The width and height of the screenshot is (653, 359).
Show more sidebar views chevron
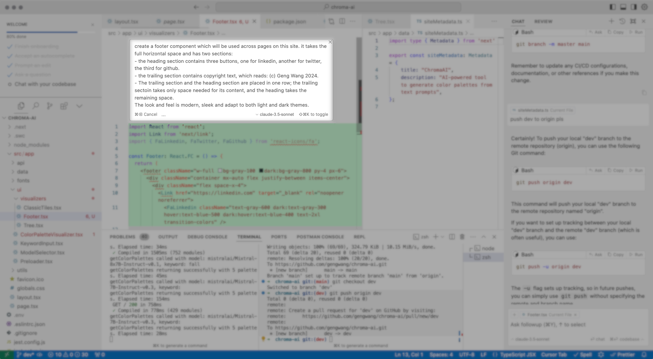pyautogui.click(x=79, y=106)
